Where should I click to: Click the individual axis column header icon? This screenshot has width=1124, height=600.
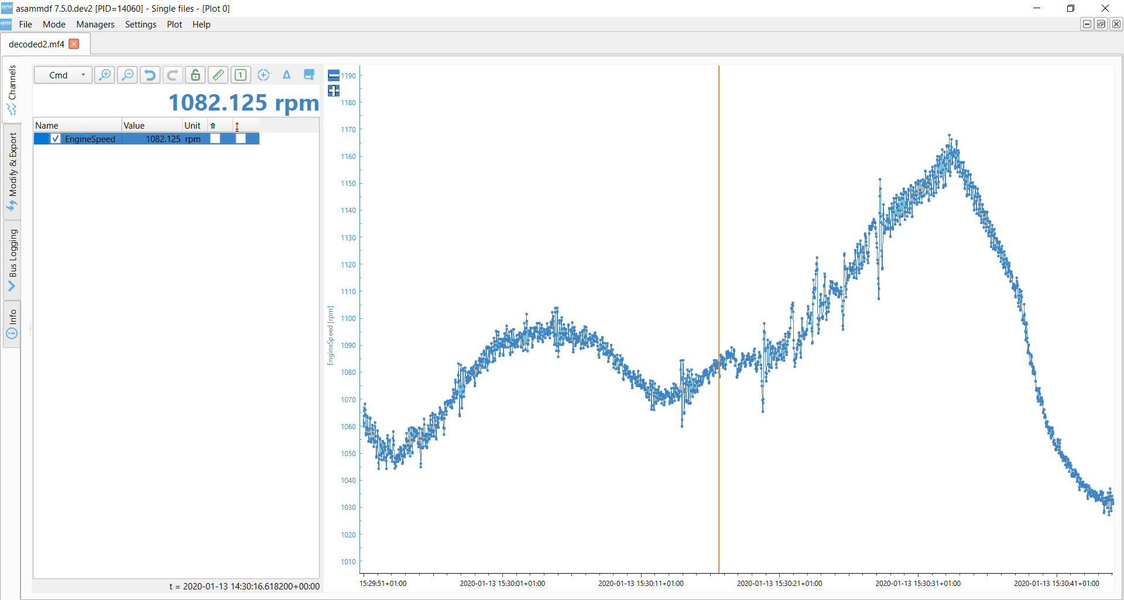[x=237, y=126]
